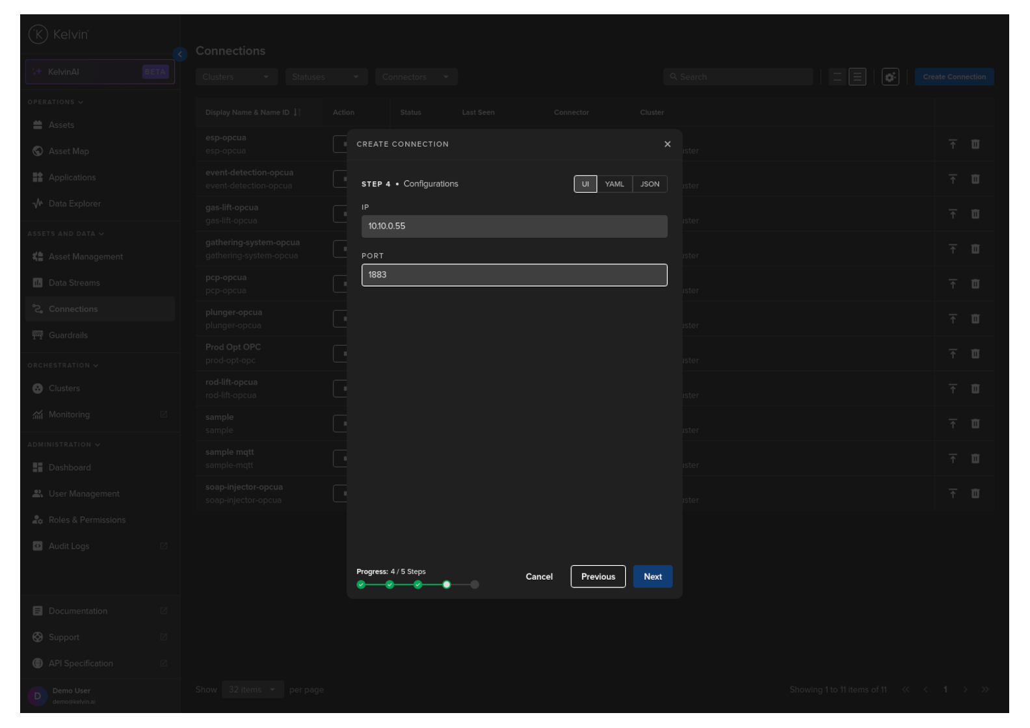Image resolution: width=1030 pixels, height=728 pixels.
Task: Switch to expanded row density view
Action: 858,77
